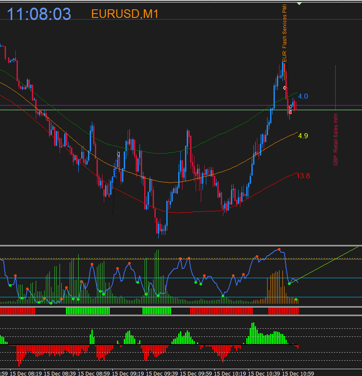The image size is (362, 376).
Task: Click the 15 Dec 08:39 time axis label
Action: click(x=60, y=373)
